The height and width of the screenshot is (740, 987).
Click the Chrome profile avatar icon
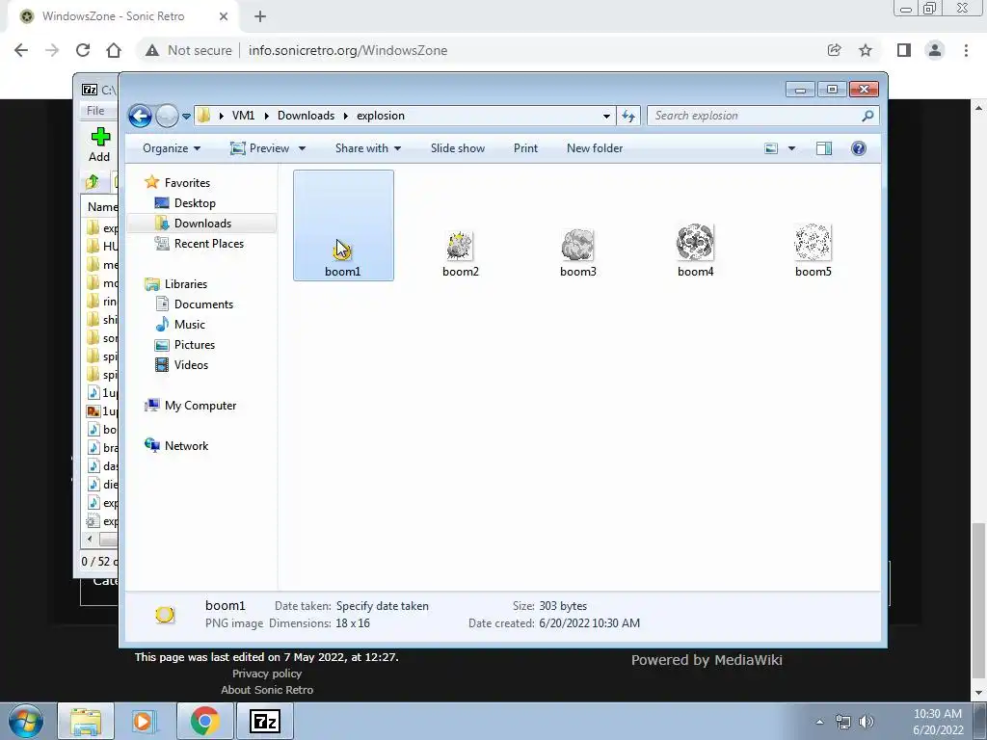pyautogui.click(x=935, y=50)
